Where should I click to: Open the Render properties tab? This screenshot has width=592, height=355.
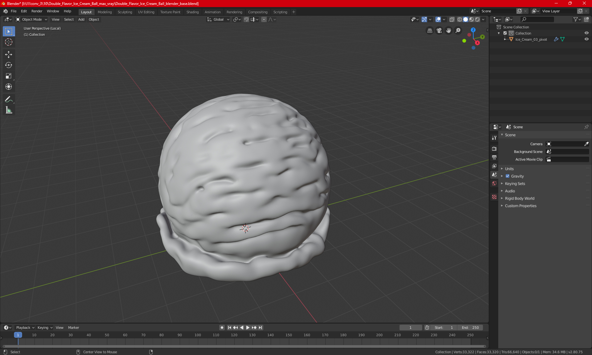[x=494, y=149]
